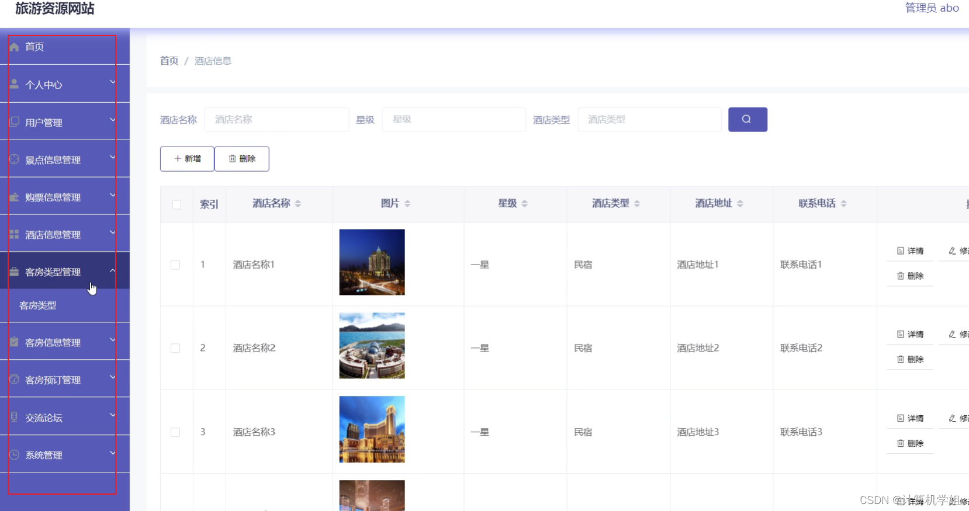969x511 pixels.
Task: Click the icon beside 景点信息管理
Action: point(14,159)
